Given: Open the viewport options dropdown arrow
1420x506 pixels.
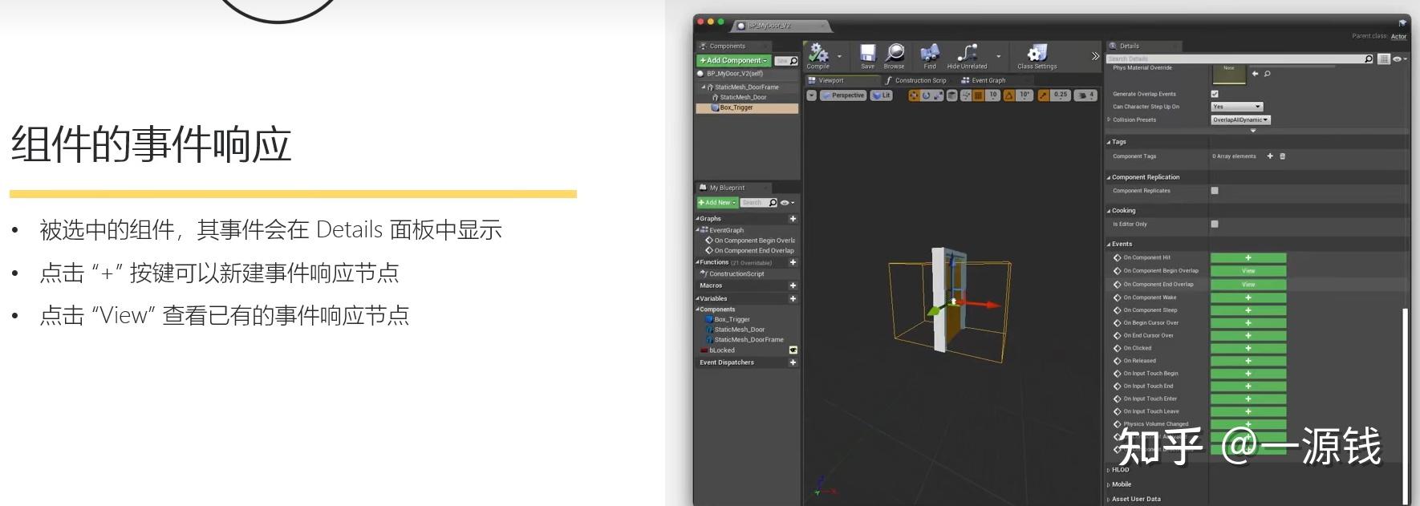Looking at the screenshot, I should click(x=811, y=95).
